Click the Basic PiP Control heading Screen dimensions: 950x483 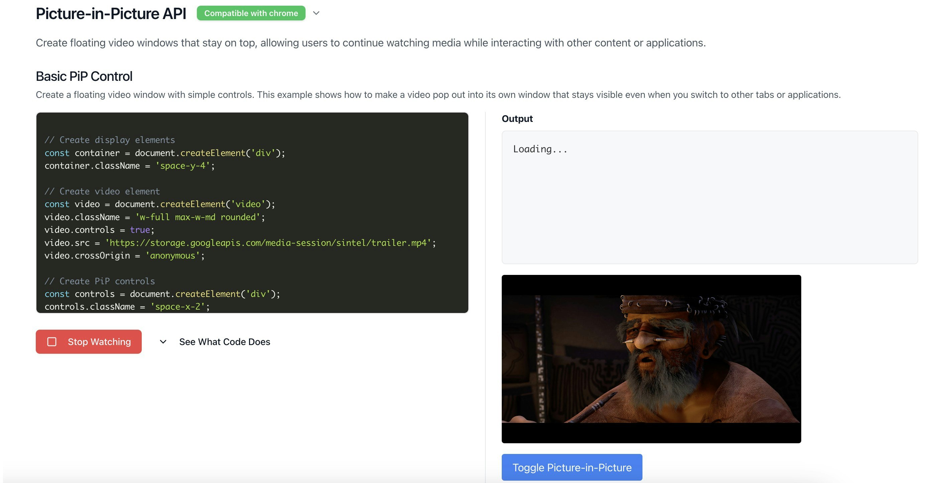pyautogui.click(x=84, y=76)
